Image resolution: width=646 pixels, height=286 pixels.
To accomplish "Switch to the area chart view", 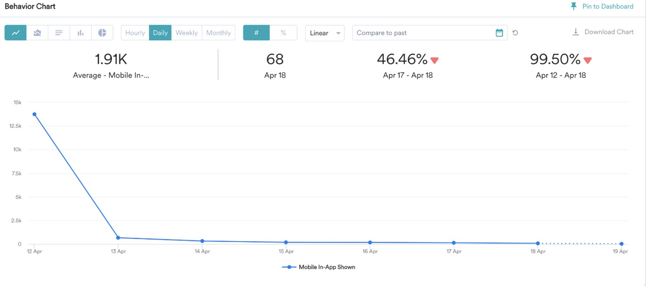I will (37, 33).
